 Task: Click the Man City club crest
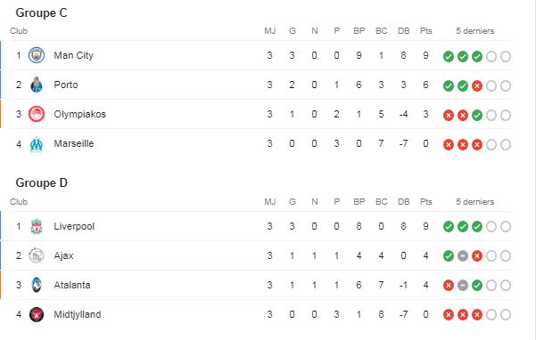pos(37,55)
